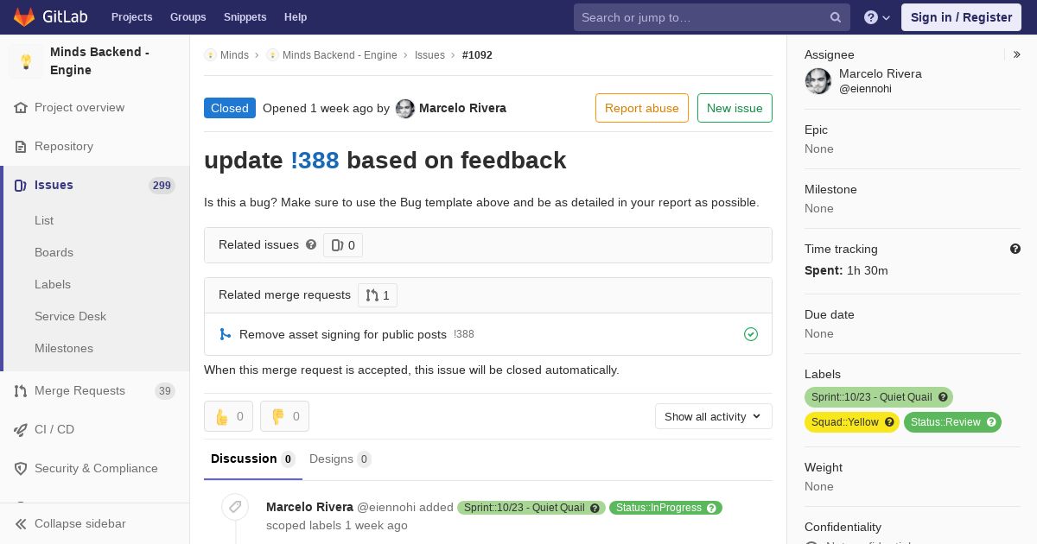Open the Snippets page

(x=245, y=17)
